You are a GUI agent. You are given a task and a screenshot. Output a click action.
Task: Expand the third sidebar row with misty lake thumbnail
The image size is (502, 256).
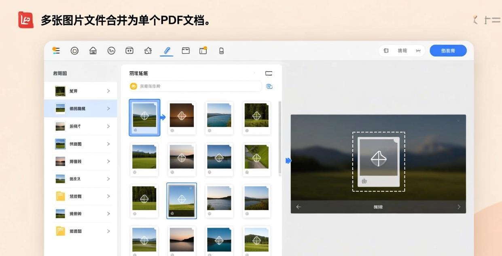coord(108,126)
